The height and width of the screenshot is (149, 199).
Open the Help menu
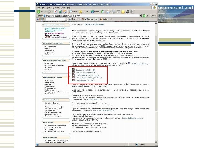69,8
